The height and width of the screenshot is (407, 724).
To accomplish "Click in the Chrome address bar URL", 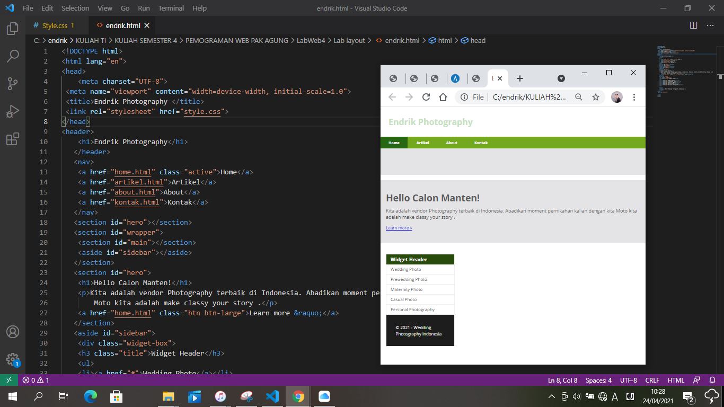I will click(x=529, y=97).
